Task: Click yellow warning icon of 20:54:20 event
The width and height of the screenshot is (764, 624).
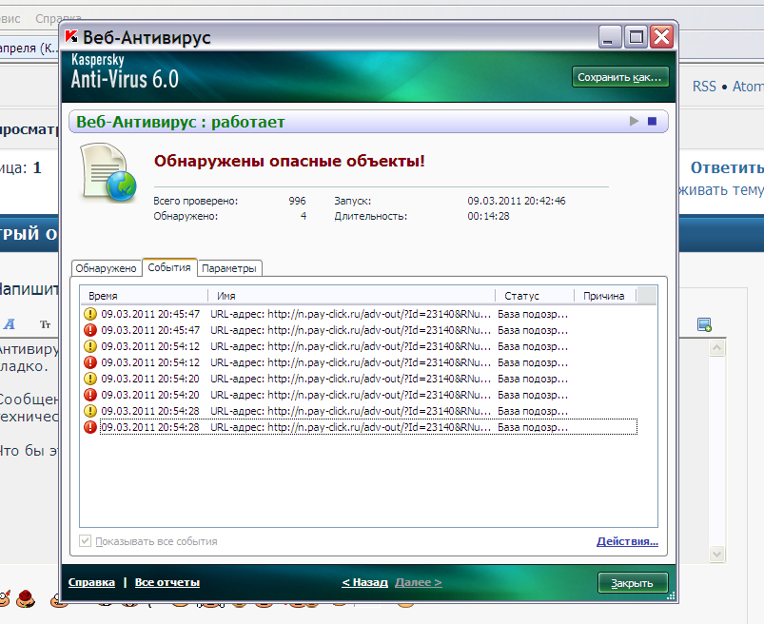Action: point(90,379)
